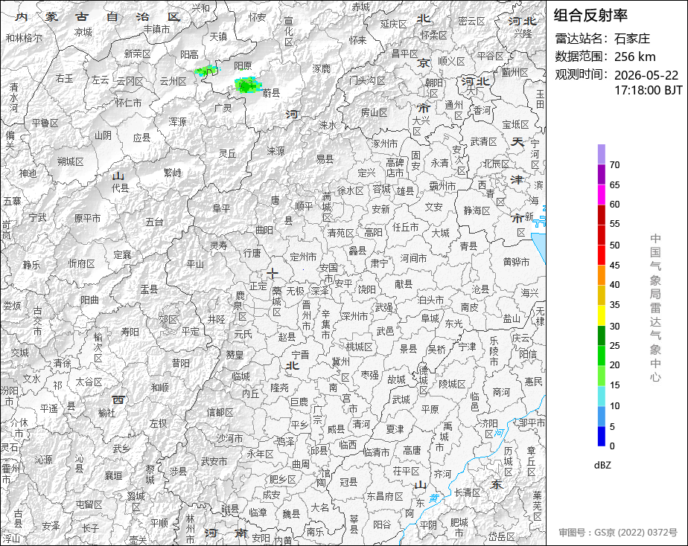688x546 pixels.
Task: Click the title text 组合反射率
Action: click(590, 16)
